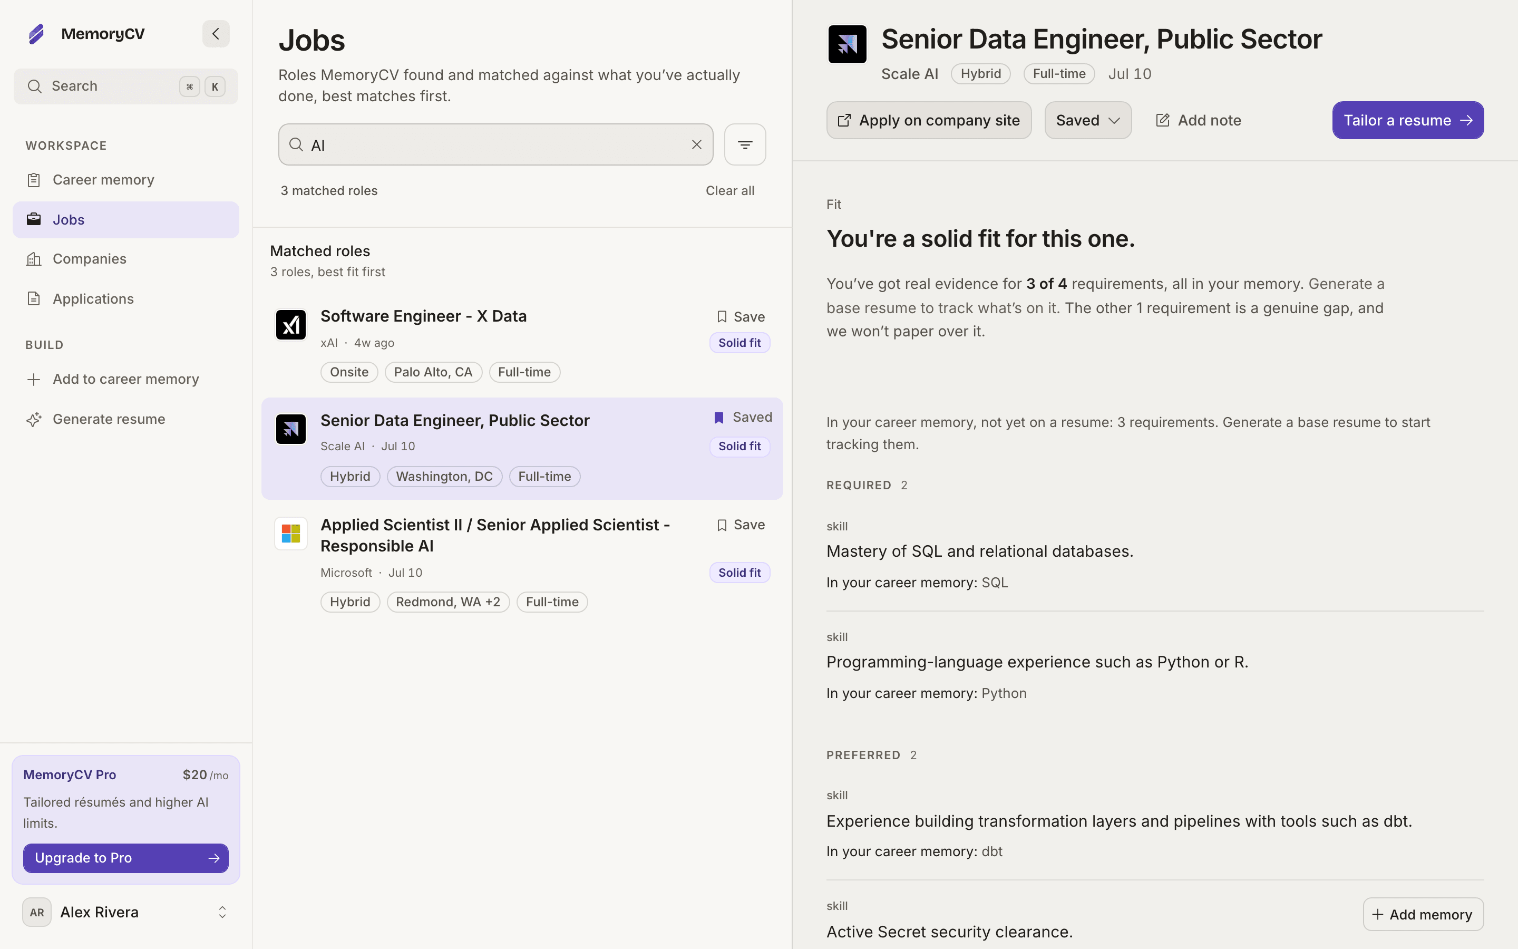
Task: Click the Solid fit badge on Microsoft role
Action: (x=739, y=573)
